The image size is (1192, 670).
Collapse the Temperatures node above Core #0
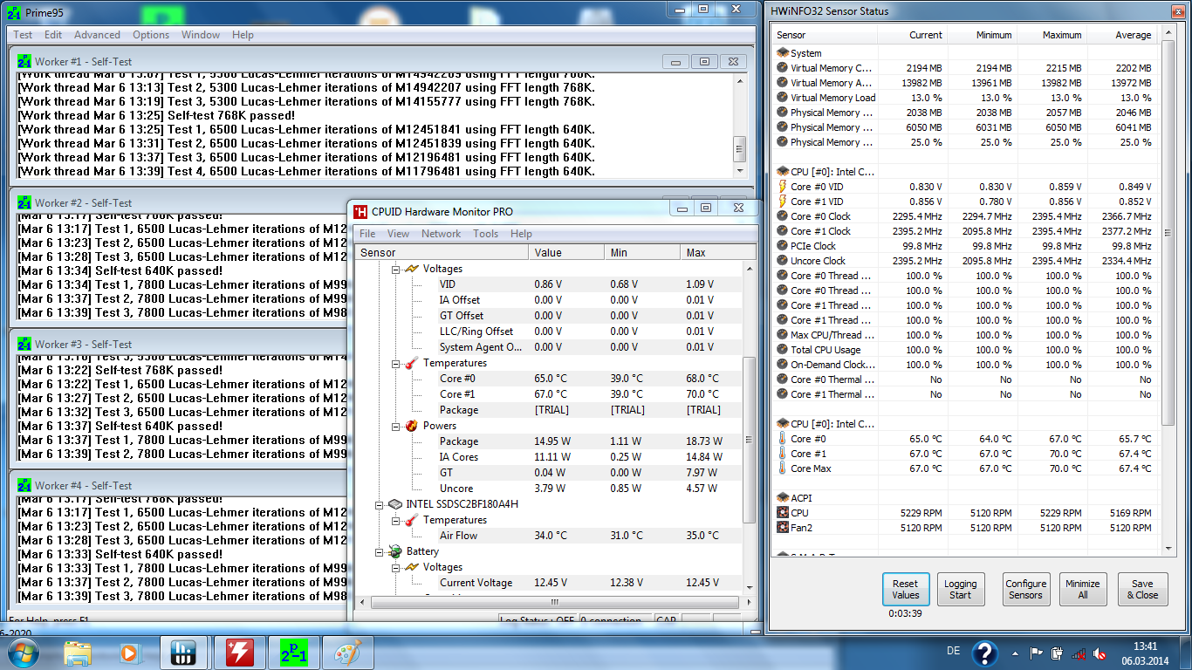point(395,363)
